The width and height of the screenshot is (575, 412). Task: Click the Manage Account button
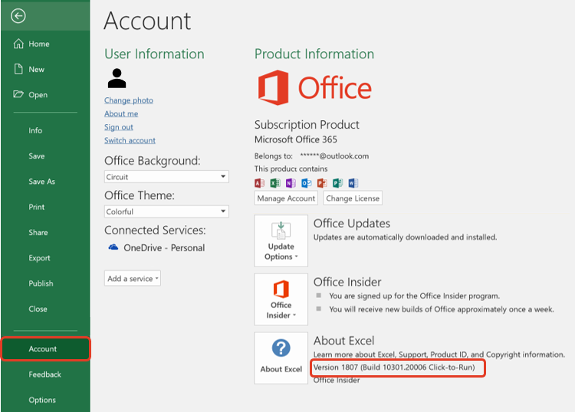tap(286, 198)
